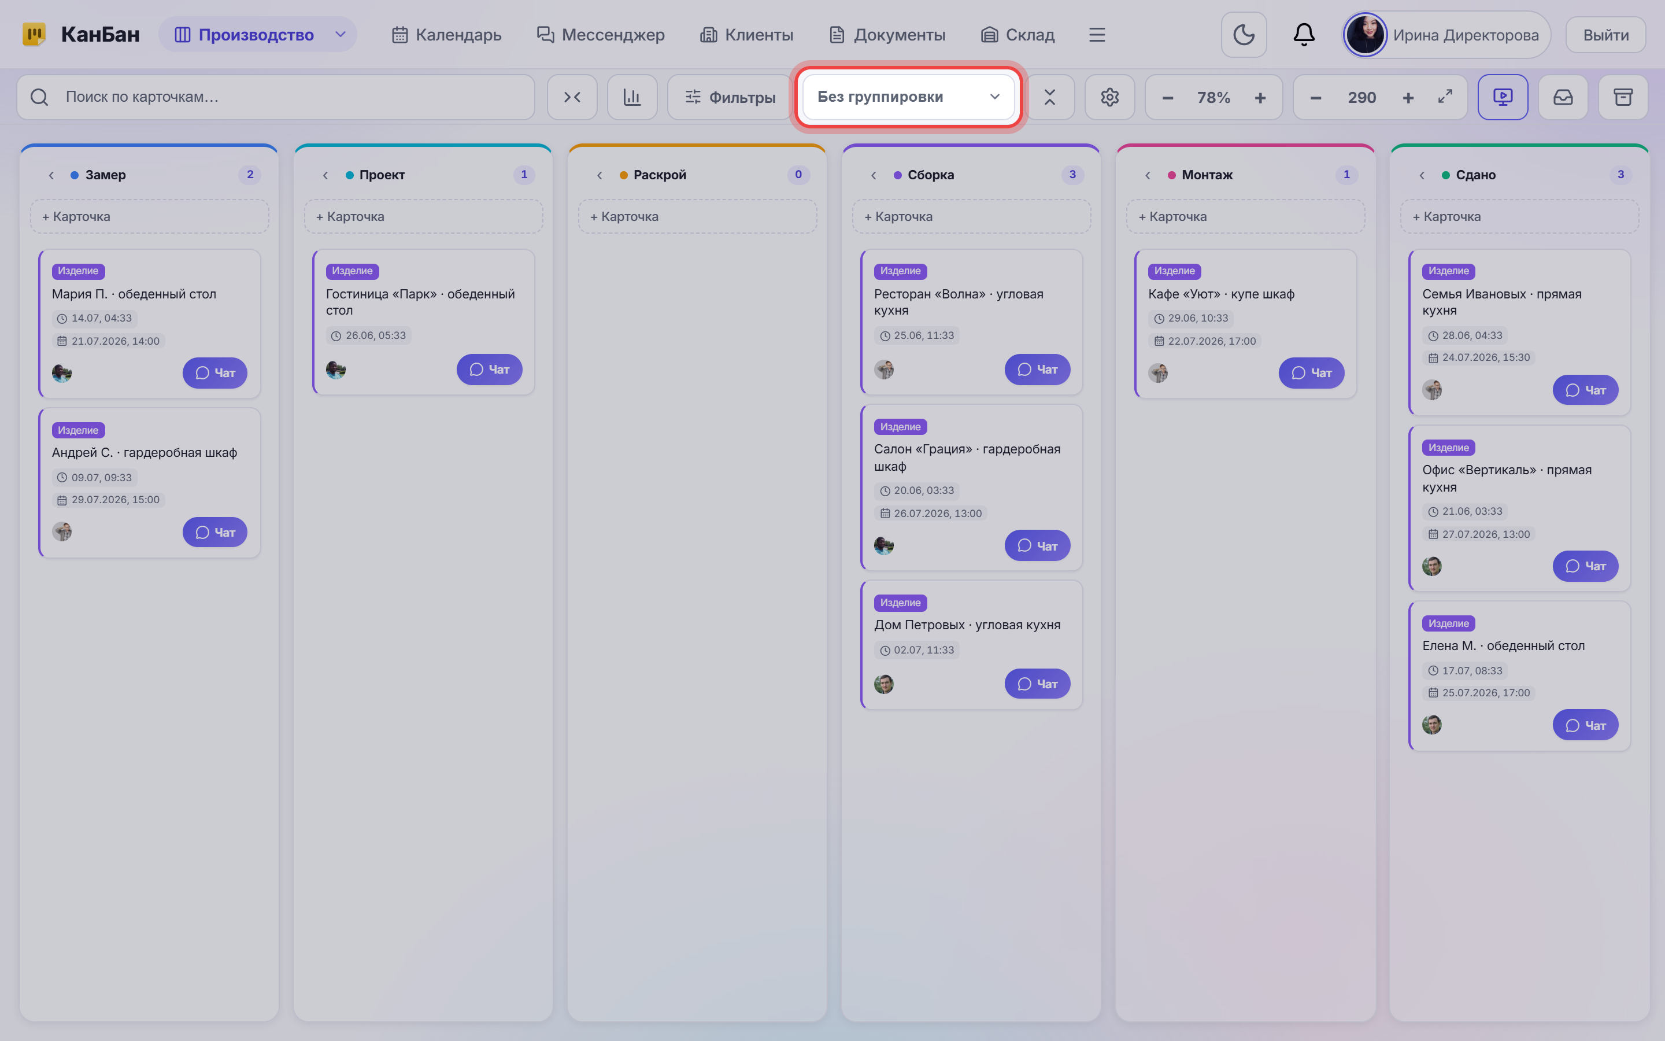Increase zoom from 78% with plus
Viewport: 1665px width, 1041px height.
pyautogui.click(x=1260, y=98)
